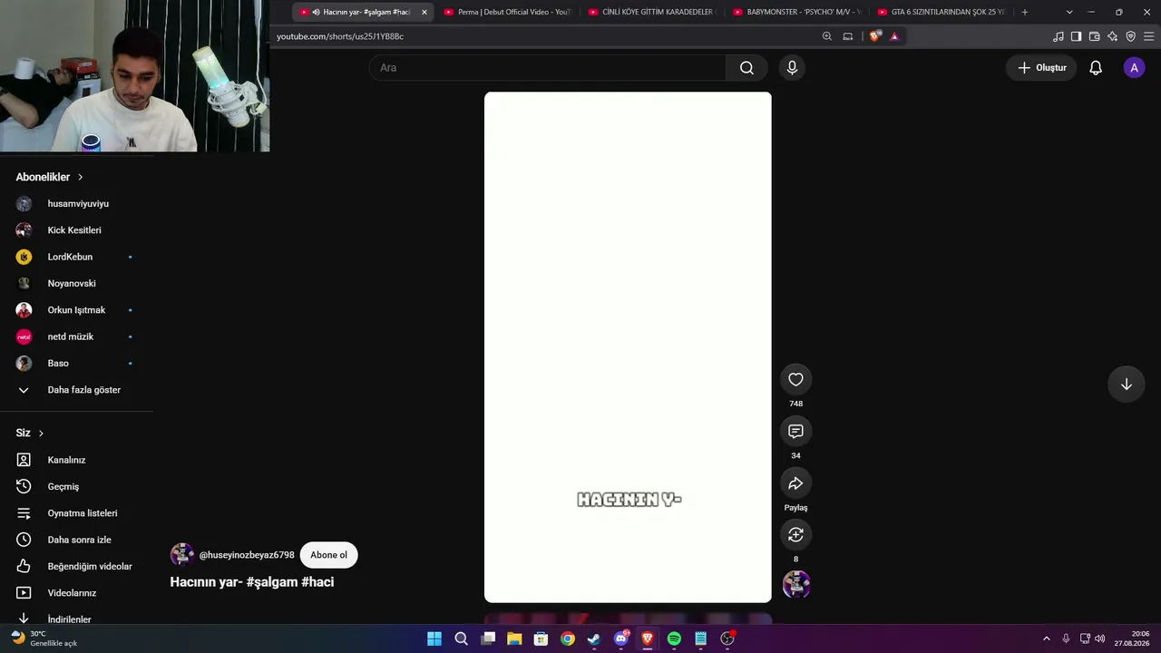1161x653 pixels.
Task: Open husamviyuviyu channel subscription
Action: pos(77,204)
